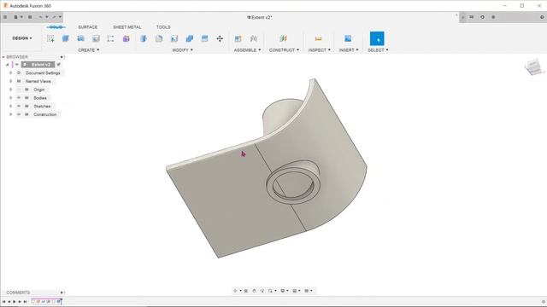Select the Measure tool icon

(318, 38)
